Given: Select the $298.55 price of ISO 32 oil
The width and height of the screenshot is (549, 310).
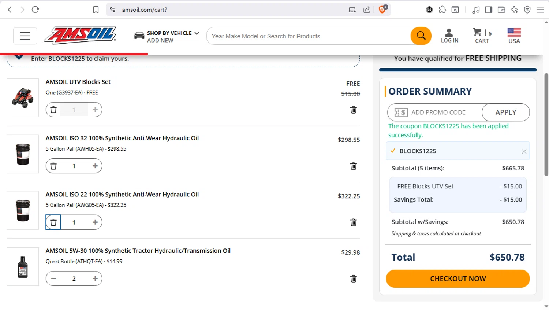Looking at the screenshot, I should point(349,140).
